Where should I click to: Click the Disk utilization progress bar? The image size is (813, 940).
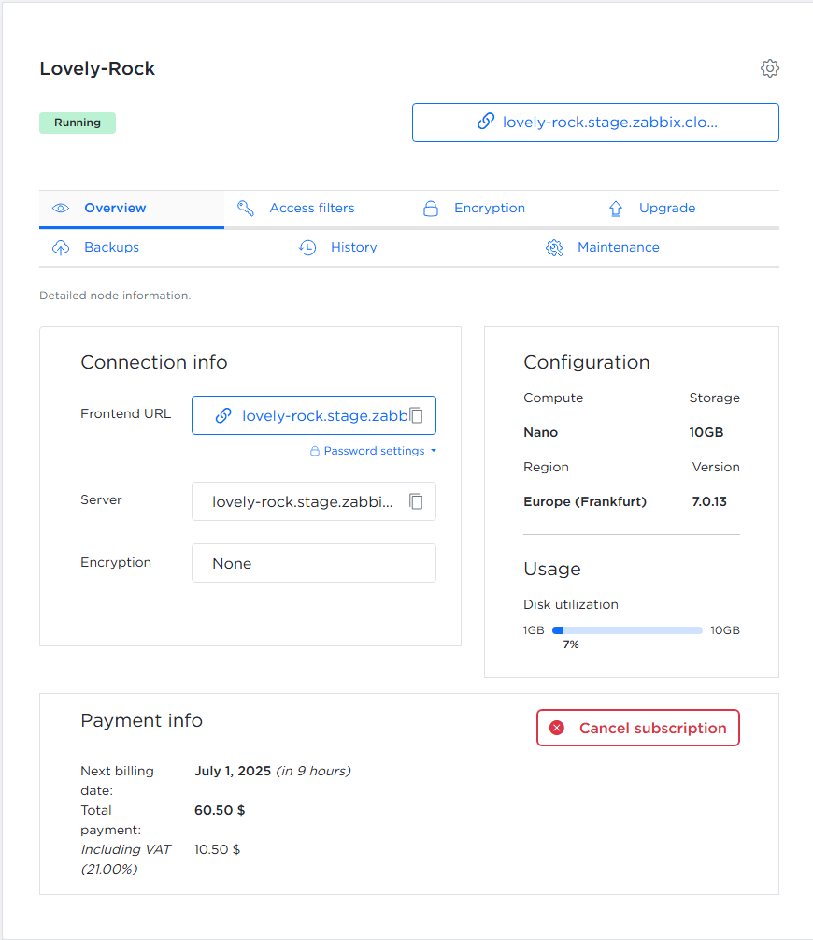(627, 630)
